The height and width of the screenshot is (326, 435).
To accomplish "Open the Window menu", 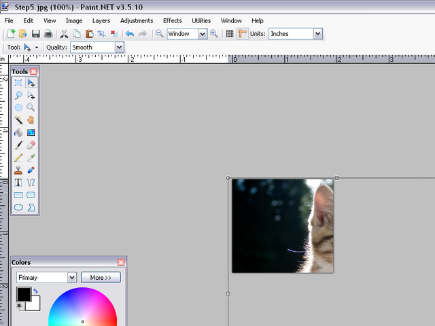I will [x=231, y=21].
